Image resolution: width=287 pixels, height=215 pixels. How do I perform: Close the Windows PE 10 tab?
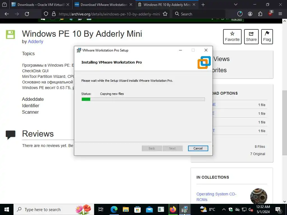click(194, 5)
